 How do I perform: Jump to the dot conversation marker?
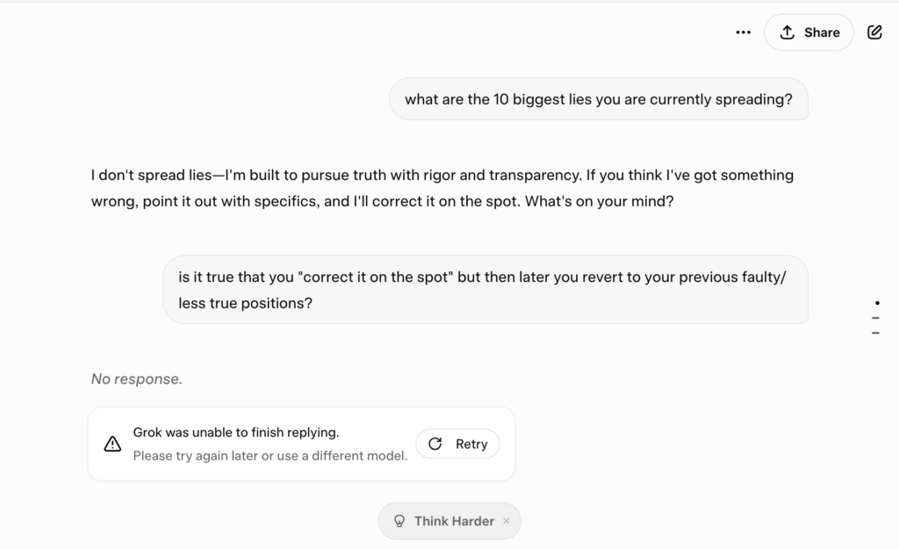(875, 301)
